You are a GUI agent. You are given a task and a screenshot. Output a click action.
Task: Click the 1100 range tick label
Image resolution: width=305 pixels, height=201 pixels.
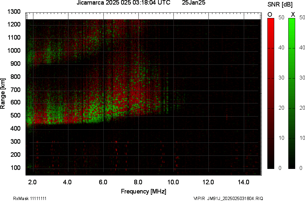14,38
